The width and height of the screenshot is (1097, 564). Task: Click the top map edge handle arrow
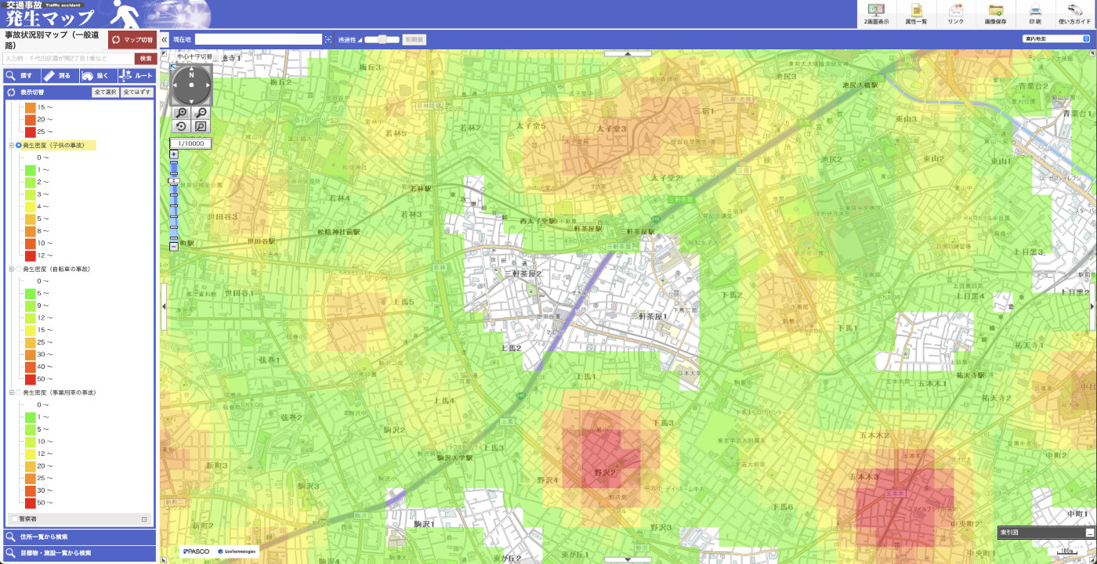coord(627,52)
